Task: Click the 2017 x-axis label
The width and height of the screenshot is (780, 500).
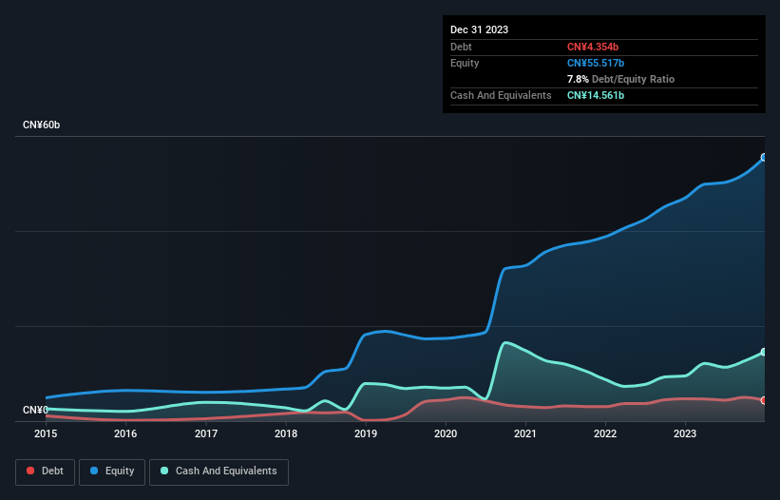Action: (x=206, y=433)
